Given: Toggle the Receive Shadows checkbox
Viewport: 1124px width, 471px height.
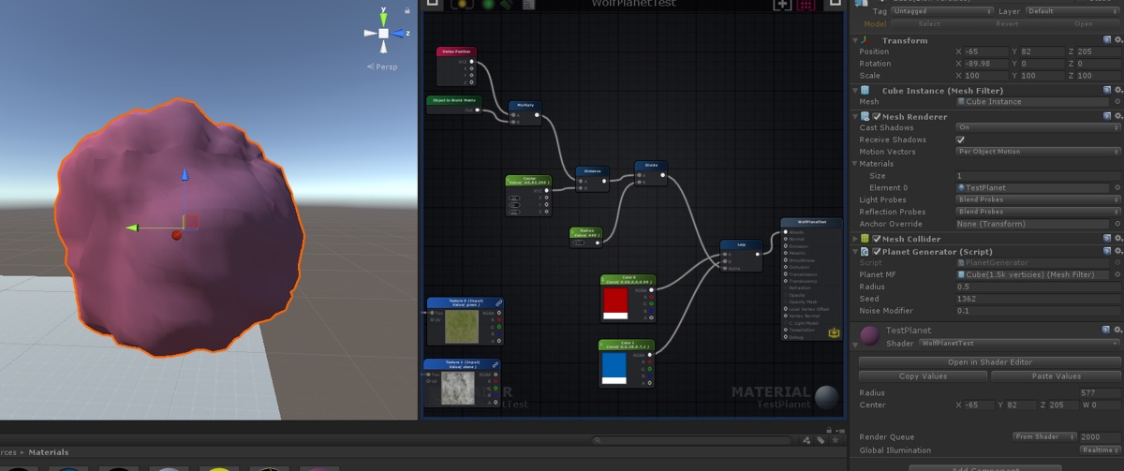Looking at the screenshot, I should pyautogui.click(x=960, y=139).
